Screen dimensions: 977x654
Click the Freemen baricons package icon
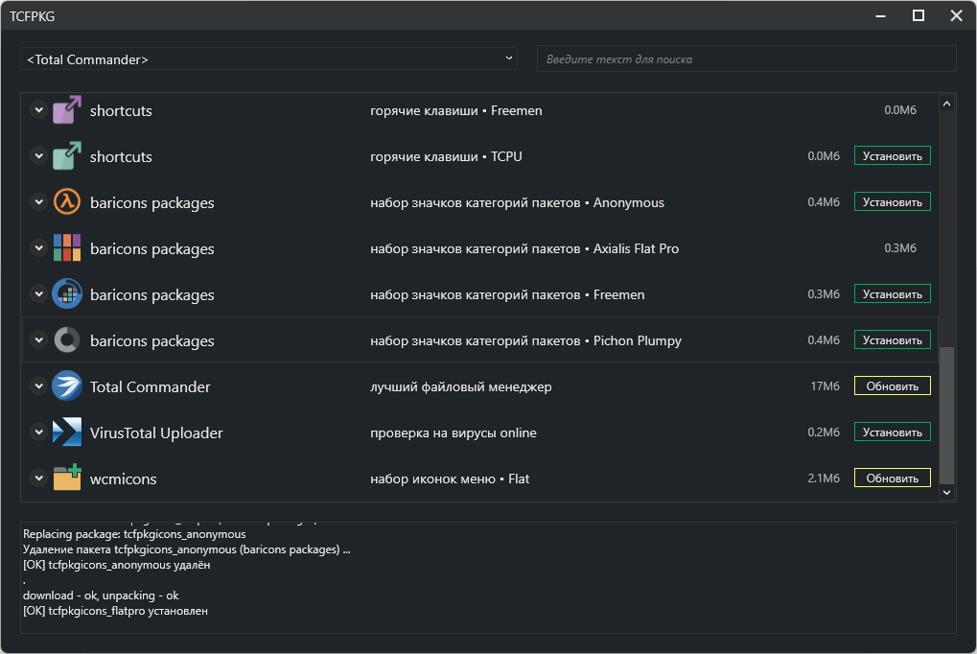[x=67, y=294]
